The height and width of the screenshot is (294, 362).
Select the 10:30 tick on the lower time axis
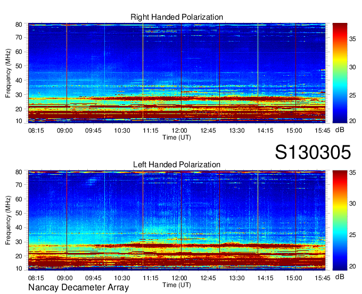pos(122,278)
